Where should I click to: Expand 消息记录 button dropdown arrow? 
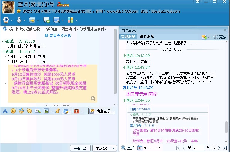[114, 111]
